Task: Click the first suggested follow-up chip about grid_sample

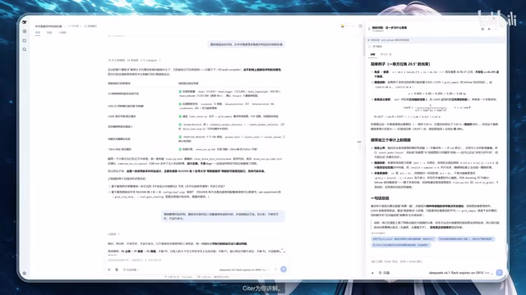Action: tap(404, 239)
